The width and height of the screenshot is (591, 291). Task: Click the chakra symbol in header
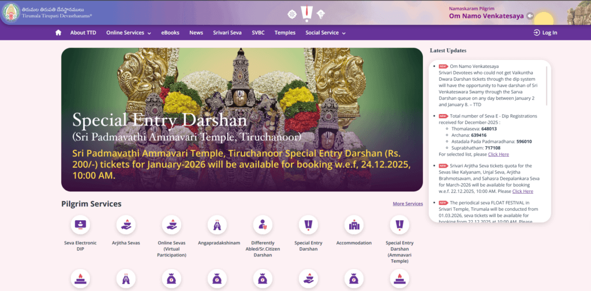click(291, 14)
